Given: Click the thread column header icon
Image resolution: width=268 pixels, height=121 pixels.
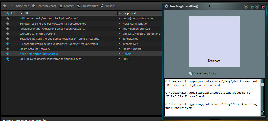Looking at the screenshot, I should [x=3, y=13].
